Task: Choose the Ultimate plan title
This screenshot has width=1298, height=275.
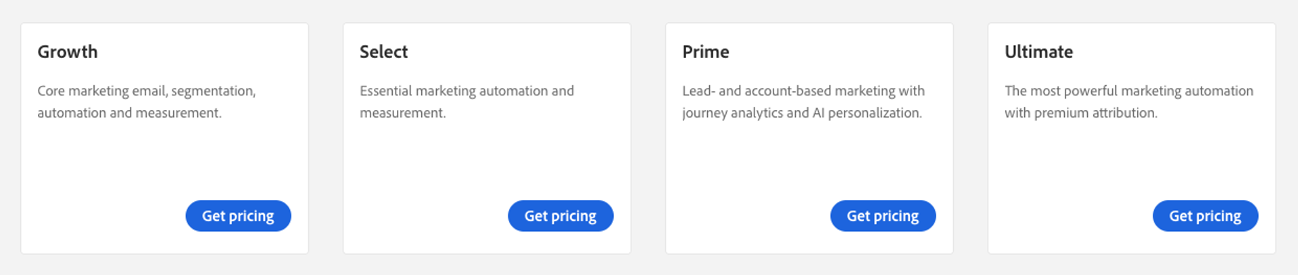Action: pyautogui.click(x=1038, y=52)
